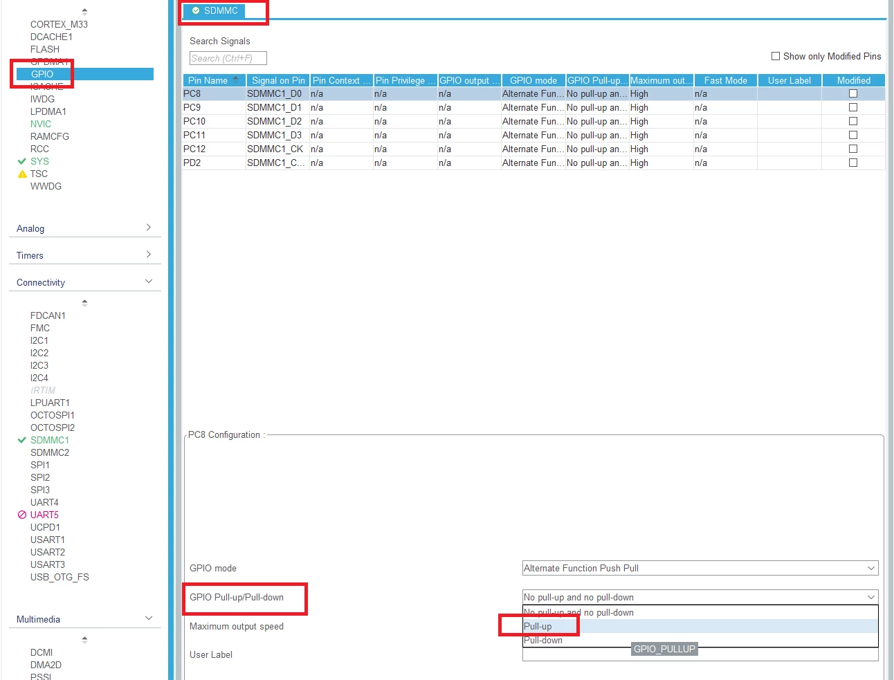Check the Modified box for PD2
The width and height of the screenshot is (894, 680).
coord(853,163)
